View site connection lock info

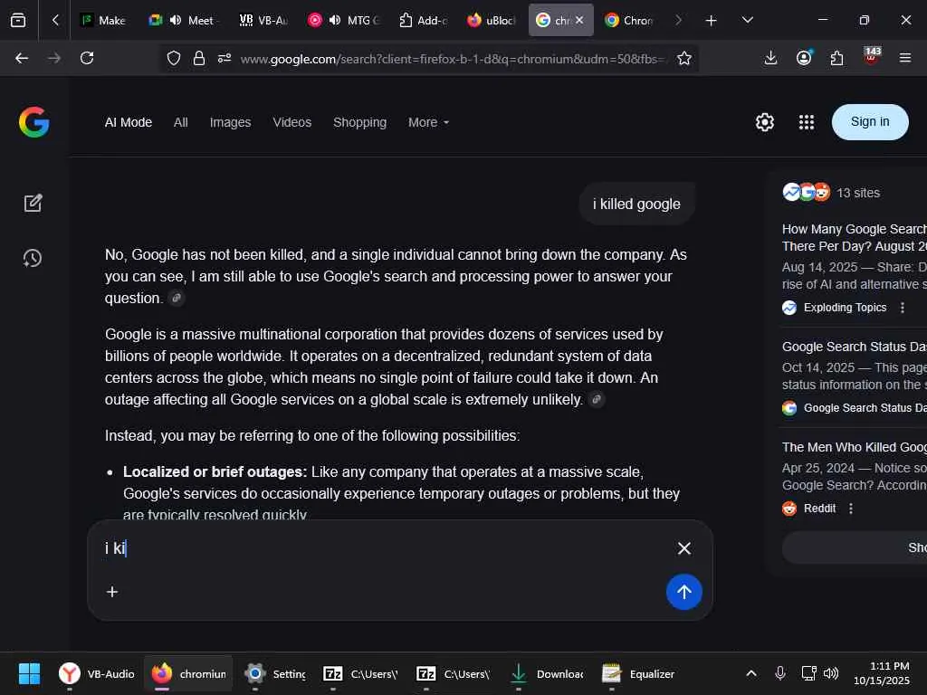click(x=199, y=58)
